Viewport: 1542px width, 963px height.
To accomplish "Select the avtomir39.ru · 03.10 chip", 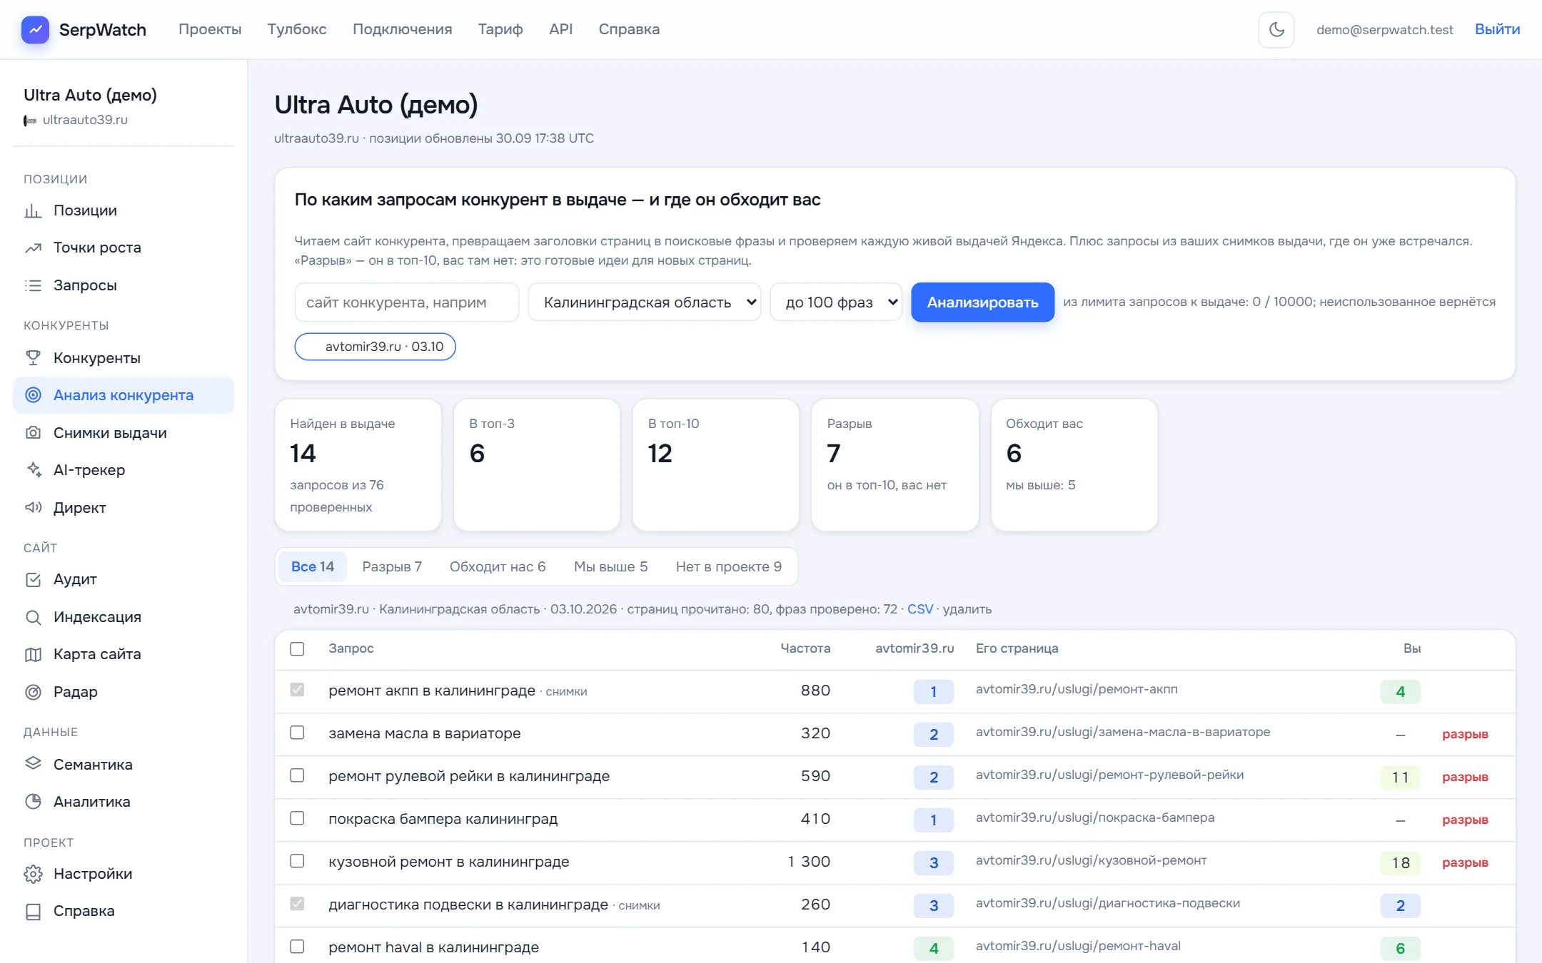I will tap(376, 347).
